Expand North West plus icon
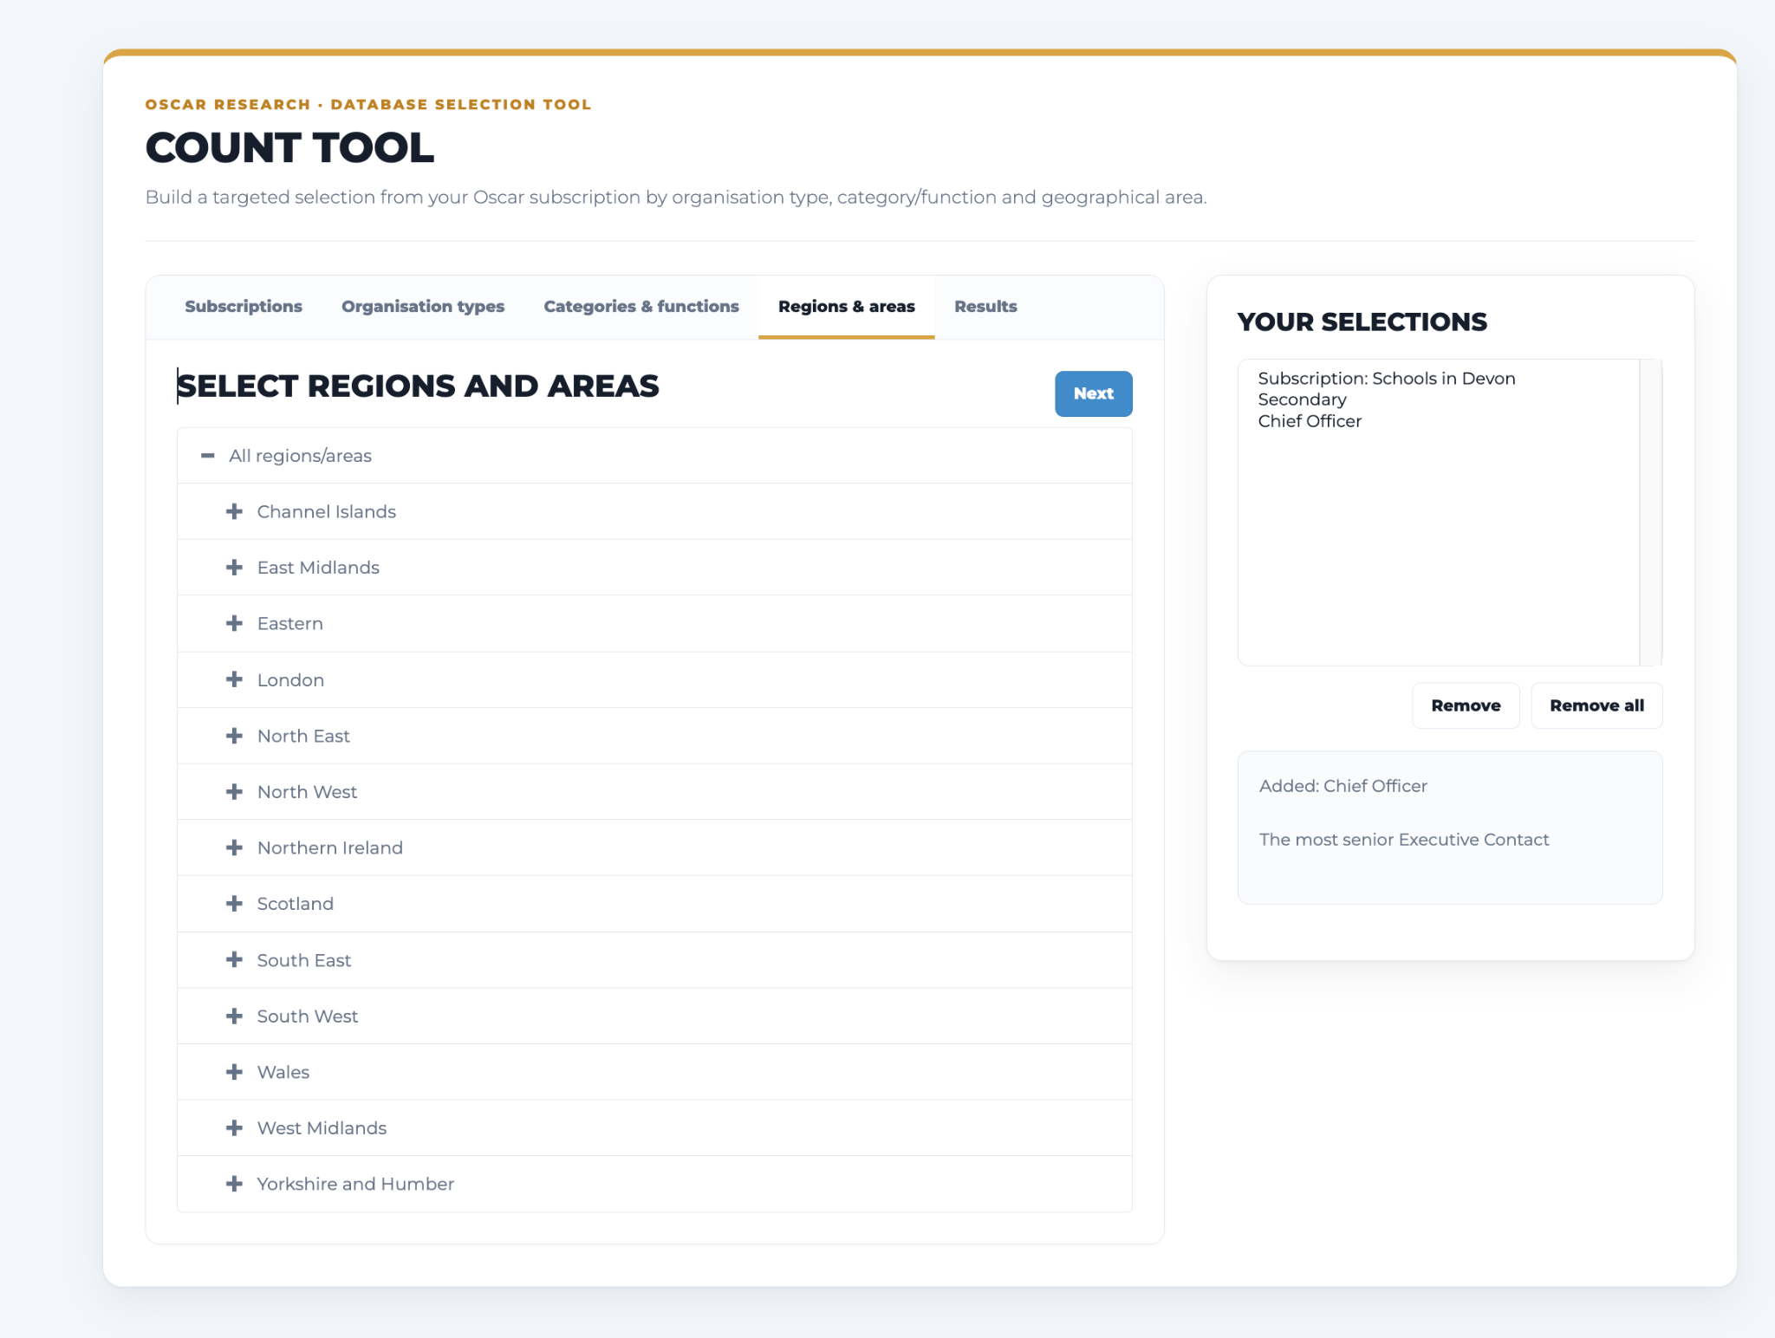 [x=234, y=791]
